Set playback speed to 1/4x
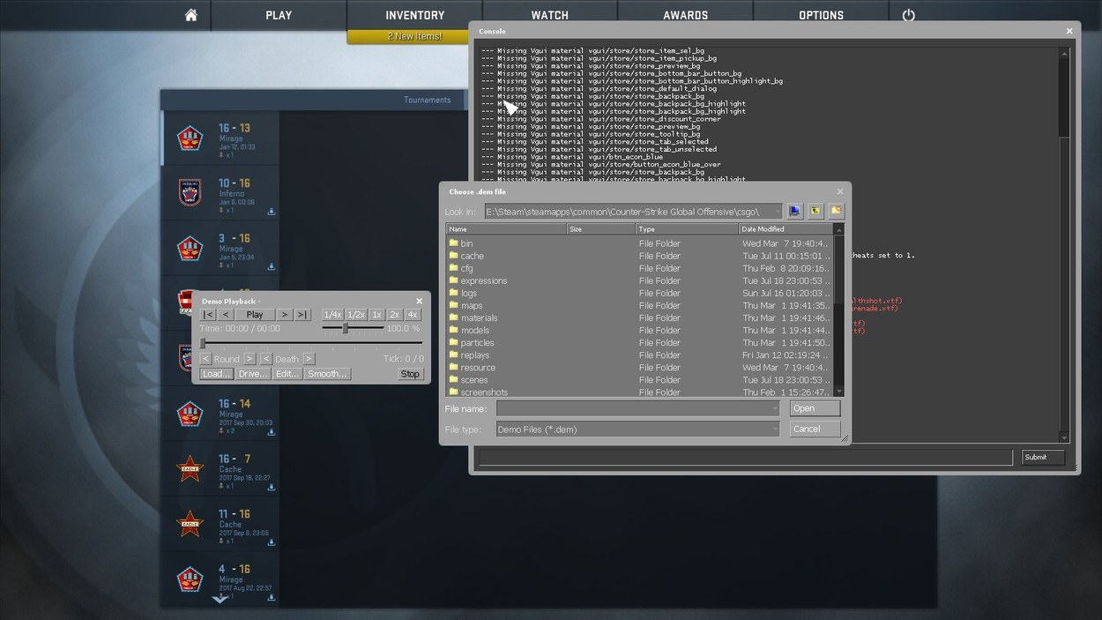This screenshot has height=620, width=1102. point(332,314)
